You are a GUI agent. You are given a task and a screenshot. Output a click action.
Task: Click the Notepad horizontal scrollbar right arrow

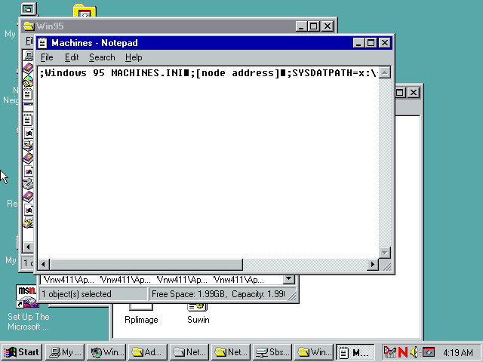click(373, 265)
